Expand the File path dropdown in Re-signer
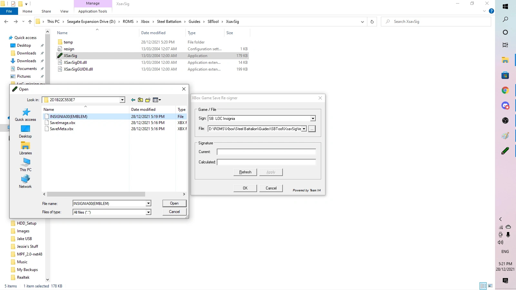Screen dimensions: 516x290 (x=304, y=129)
